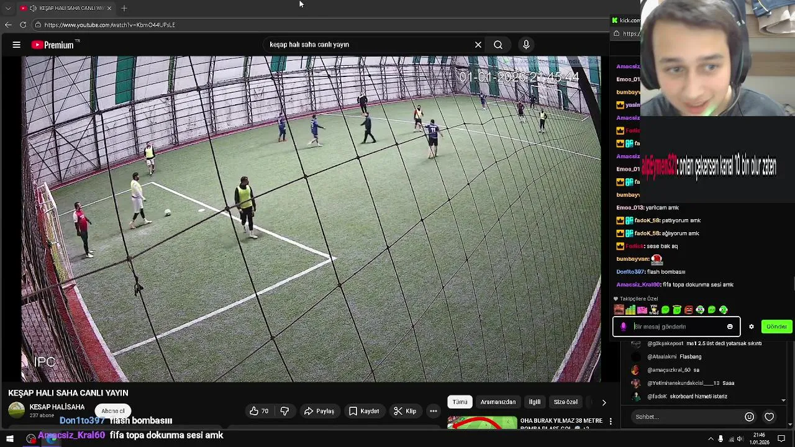This screenshot has width=795, height=447.
Task: Open KEŞAP HALİSAHA channel avatar
Action: [x=16, y=410]
